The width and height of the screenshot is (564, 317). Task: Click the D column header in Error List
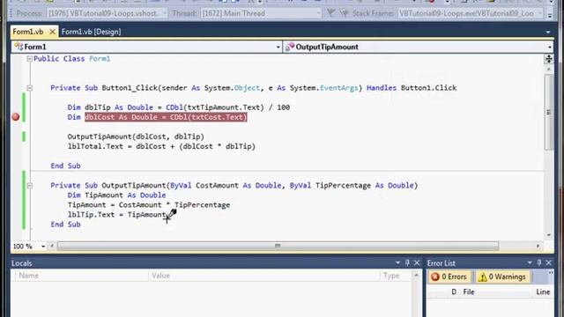[454, 291]
